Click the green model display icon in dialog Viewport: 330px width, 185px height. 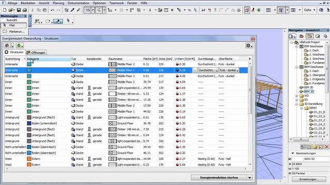tap(20, 46)
